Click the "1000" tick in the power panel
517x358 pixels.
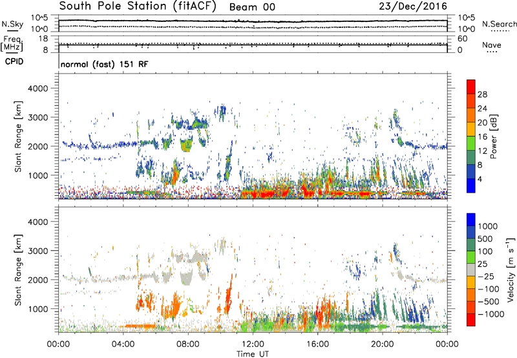(37, 175)
